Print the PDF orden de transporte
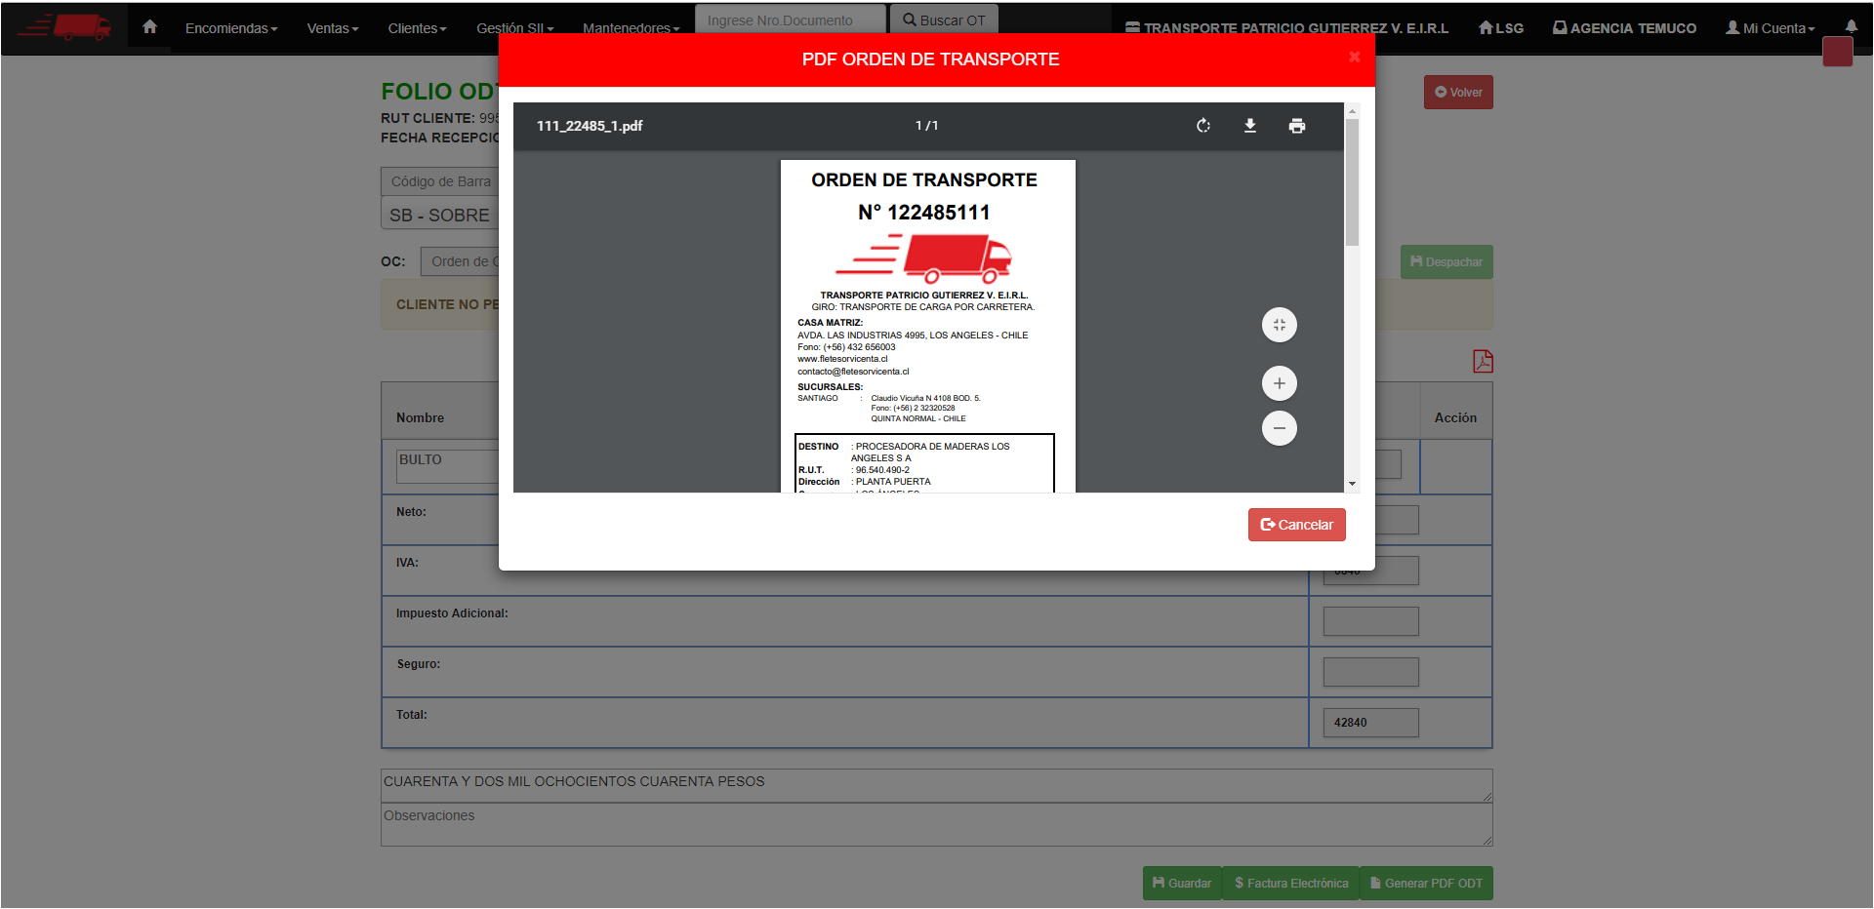Image resolution: width=1874 pixels, height=909 pixels. [x=1297, y=126]
